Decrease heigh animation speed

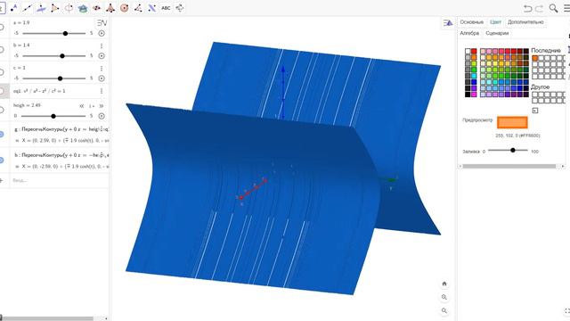(x=81, y=106)
